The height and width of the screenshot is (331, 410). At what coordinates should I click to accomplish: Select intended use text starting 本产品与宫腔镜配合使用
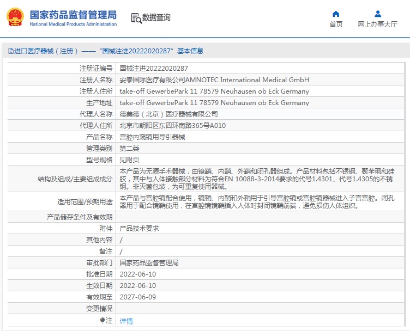tap(257, 202)
